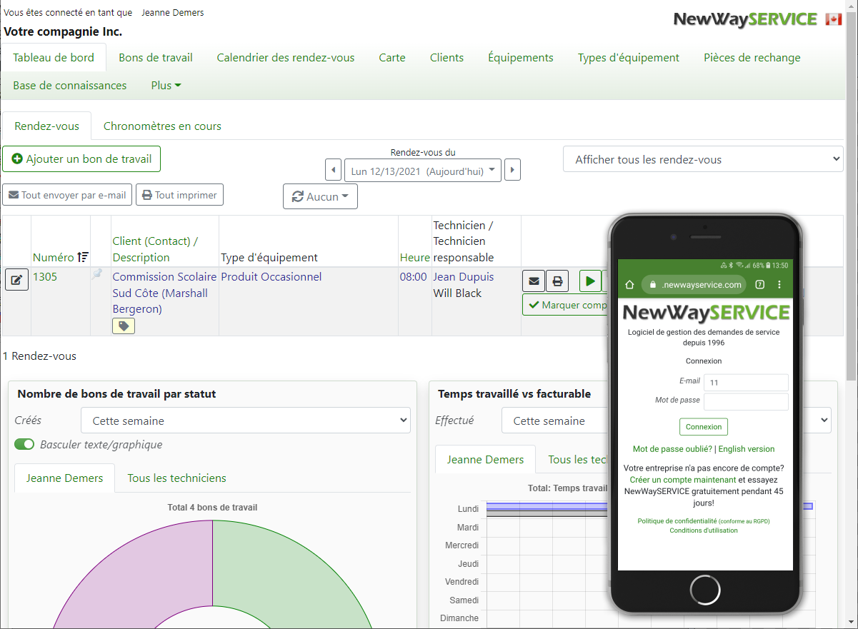Tap the phone's address bar lock icon
This screenshot has height=629, width=858.
coord(653,285)
